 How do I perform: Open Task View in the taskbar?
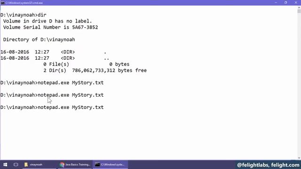pyautogui.click(x=16, y=165)
